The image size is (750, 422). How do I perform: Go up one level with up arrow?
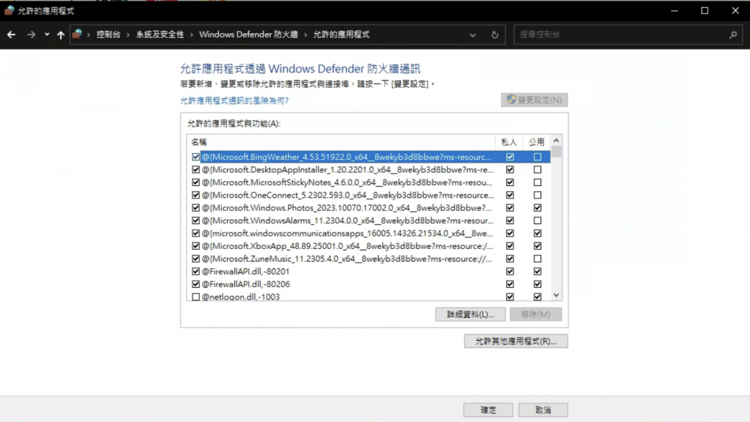point(61,34)
